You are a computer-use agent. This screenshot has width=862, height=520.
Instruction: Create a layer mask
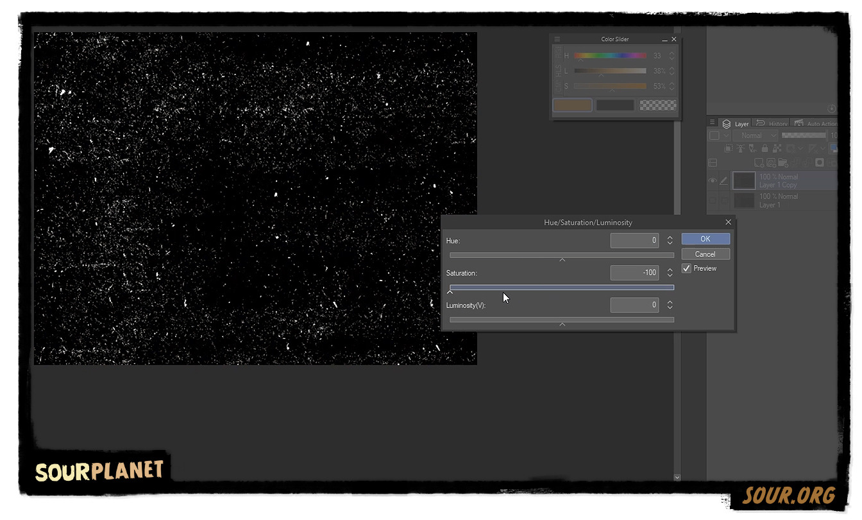tap(820, 163)
